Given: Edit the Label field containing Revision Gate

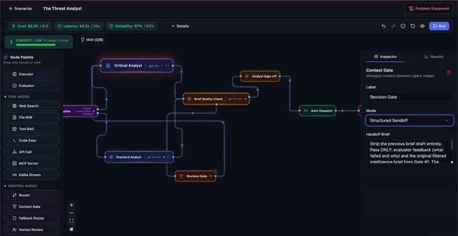Looking at the screenshot, I should pyautogui.click(x=410, y=97).
